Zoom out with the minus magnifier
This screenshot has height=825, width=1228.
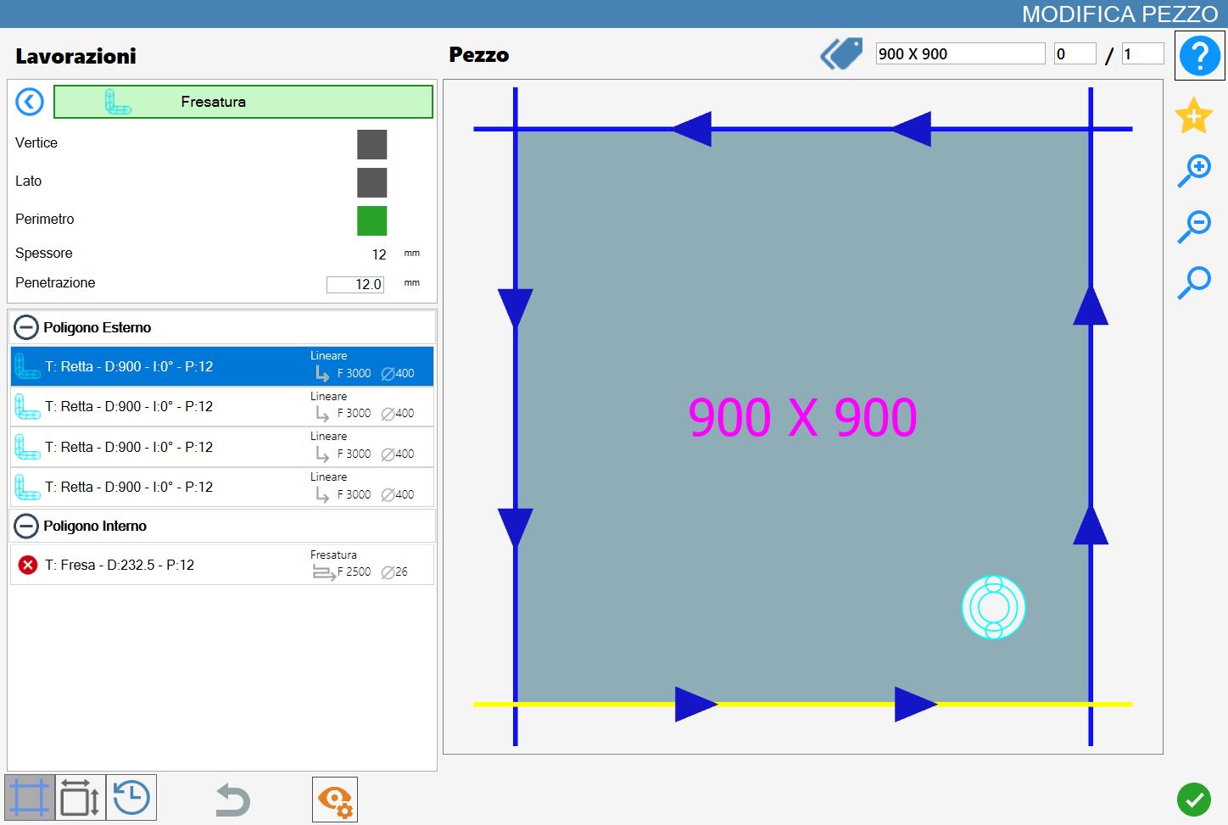point(1194,226)
